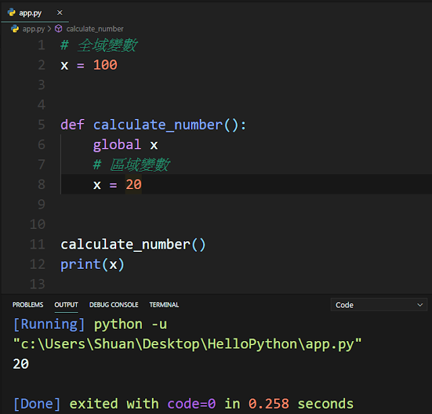Select the app.py editor tab
Image resolution: width=432 pixels, height=414 pixels.
point(34,13)
